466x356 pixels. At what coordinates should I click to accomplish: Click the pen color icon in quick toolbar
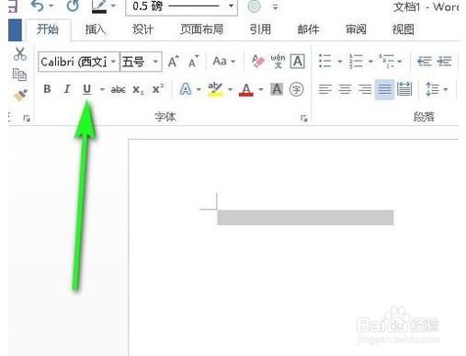[99, 6]
